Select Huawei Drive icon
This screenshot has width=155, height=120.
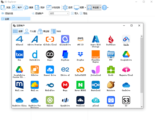pyautogui.click(x=50, y=71)
